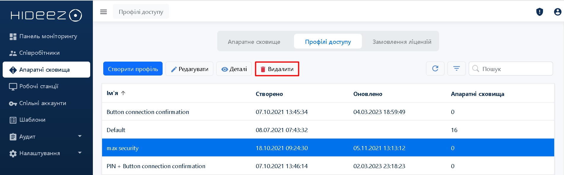The width and height of the screenshot is (564, 175).
Task: Expand the Налаштування menu arrow
Action: click(80, 153)
